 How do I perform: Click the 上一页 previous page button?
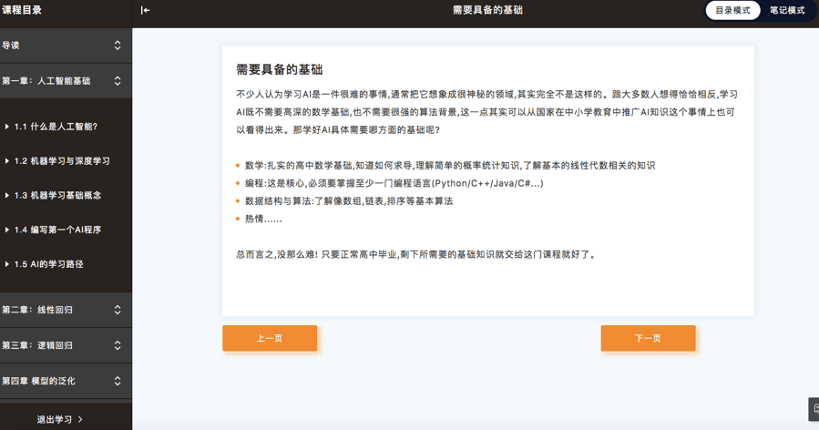click(270, 338)
